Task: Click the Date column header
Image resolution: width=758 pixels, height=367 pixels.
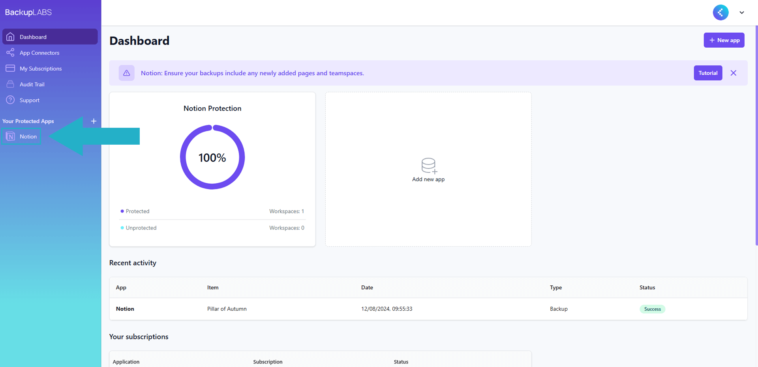Action: coord(367,287)
